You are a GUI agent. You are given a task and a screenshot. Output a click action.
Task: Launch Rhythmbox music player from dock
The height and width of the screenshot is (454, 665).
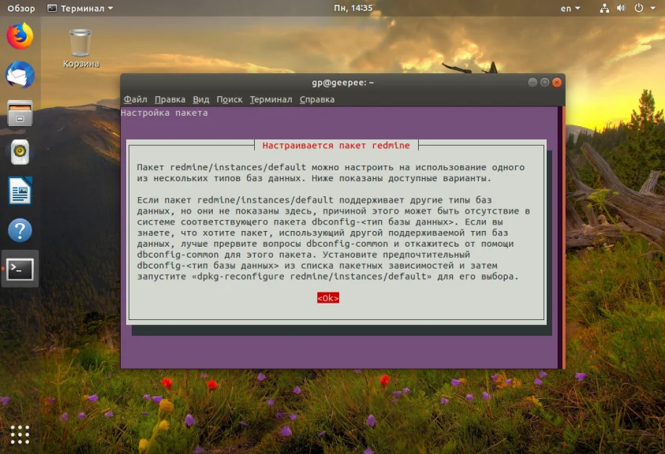point(20,152)
